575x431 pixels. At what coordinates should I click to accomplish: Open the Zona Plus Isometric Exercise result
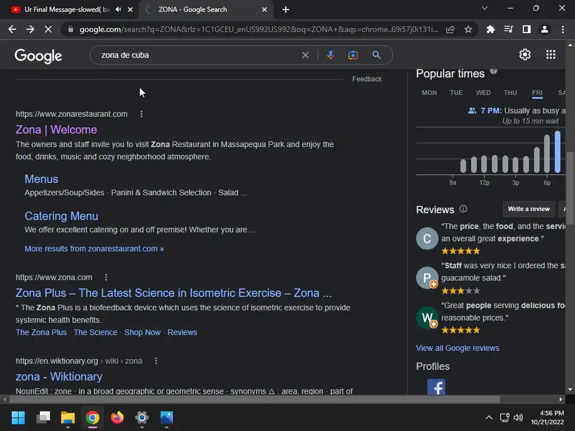click(174, 293)
